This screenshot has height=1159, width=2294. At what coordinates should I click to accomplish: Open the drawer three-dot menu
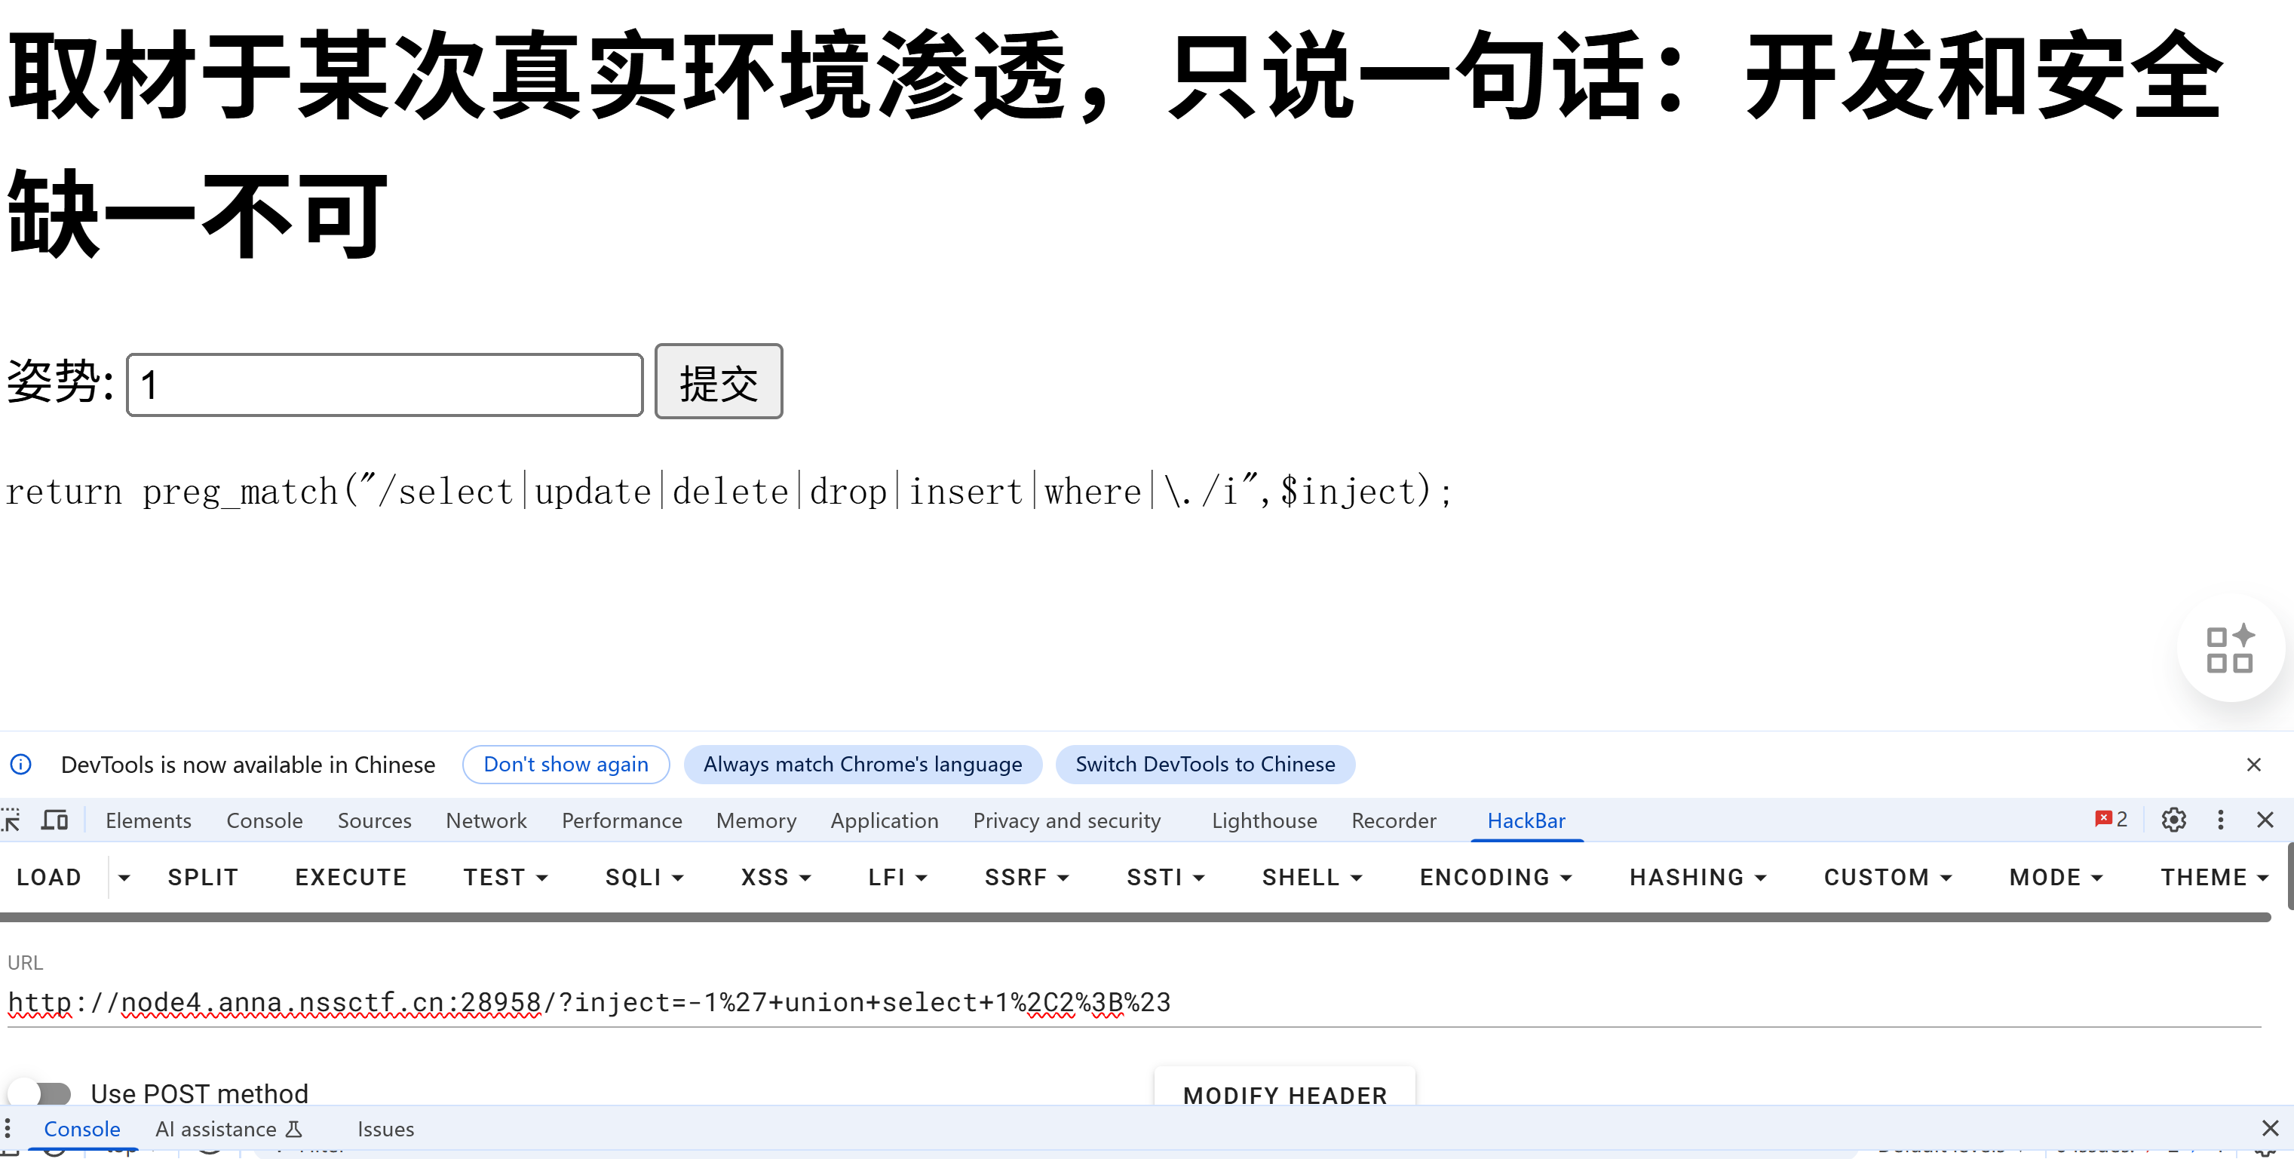point(7,1129)
